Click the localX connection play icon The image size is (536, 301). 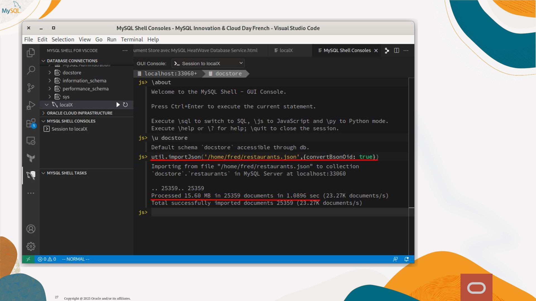(118, 105)
